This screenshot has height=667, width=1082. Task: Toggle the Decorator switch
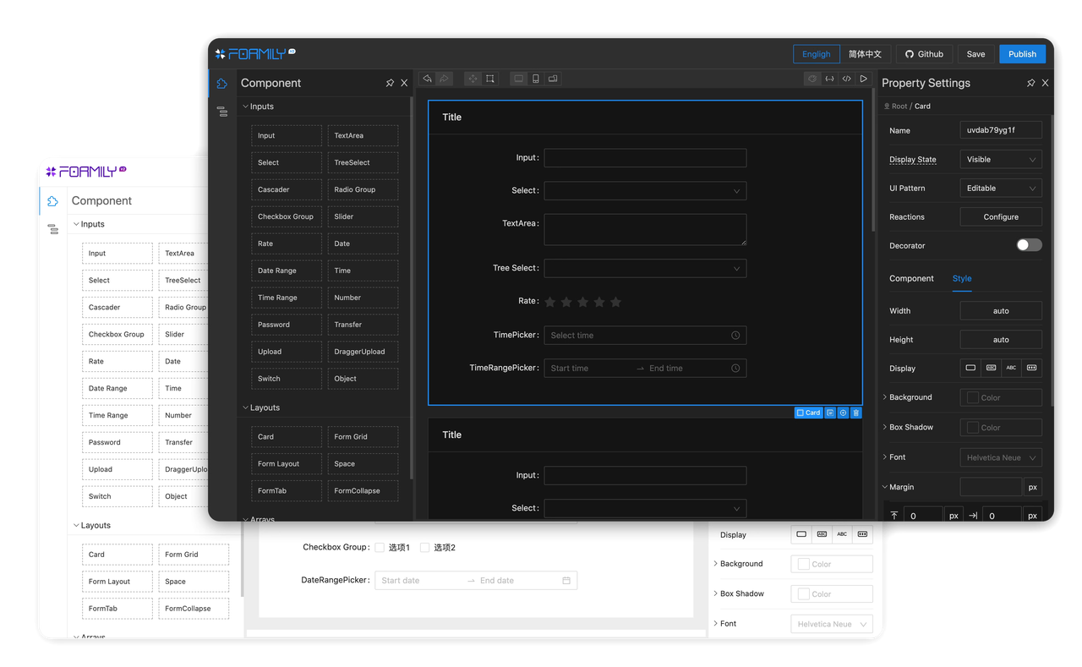(1029, 245)
